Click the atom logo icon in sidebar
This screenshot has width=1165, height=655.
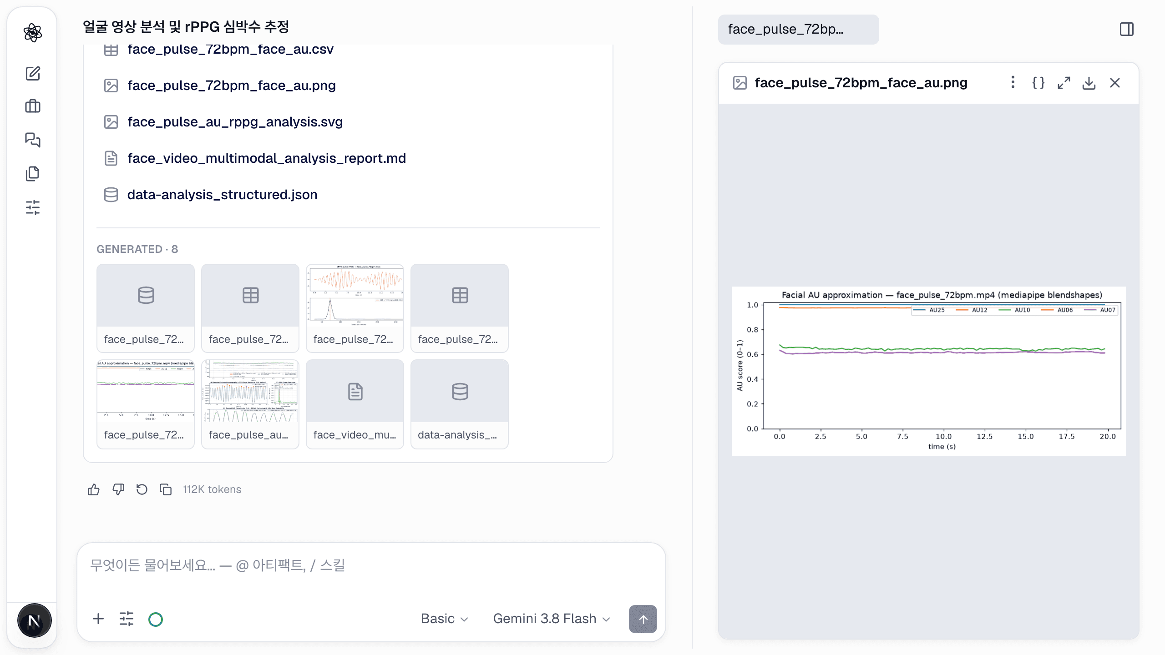[x=32, y=32]
